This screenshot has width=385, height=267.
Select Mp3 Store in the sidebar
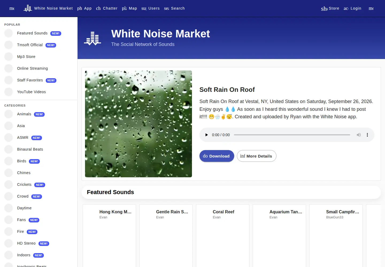[26, 57]
